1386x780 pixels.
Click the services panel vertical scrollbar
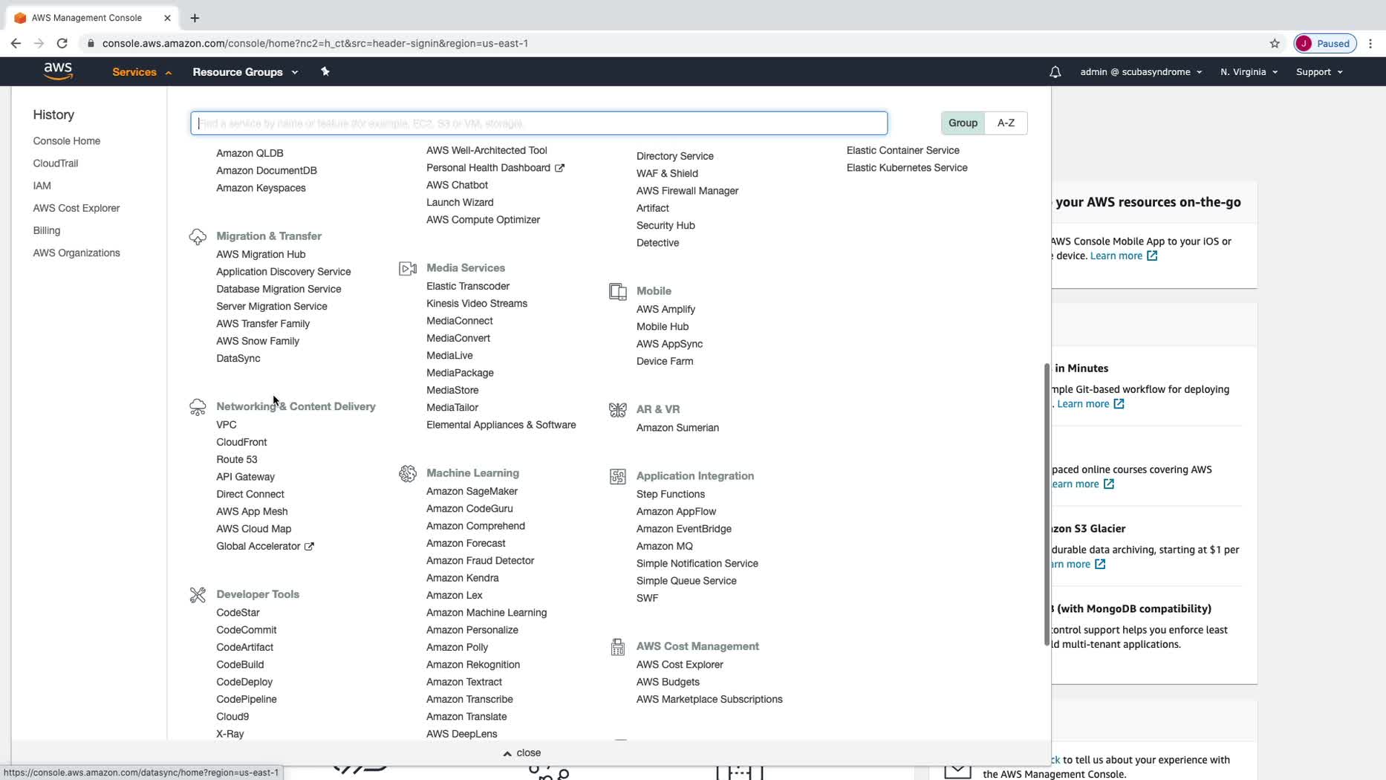(x=1047, y=505)
